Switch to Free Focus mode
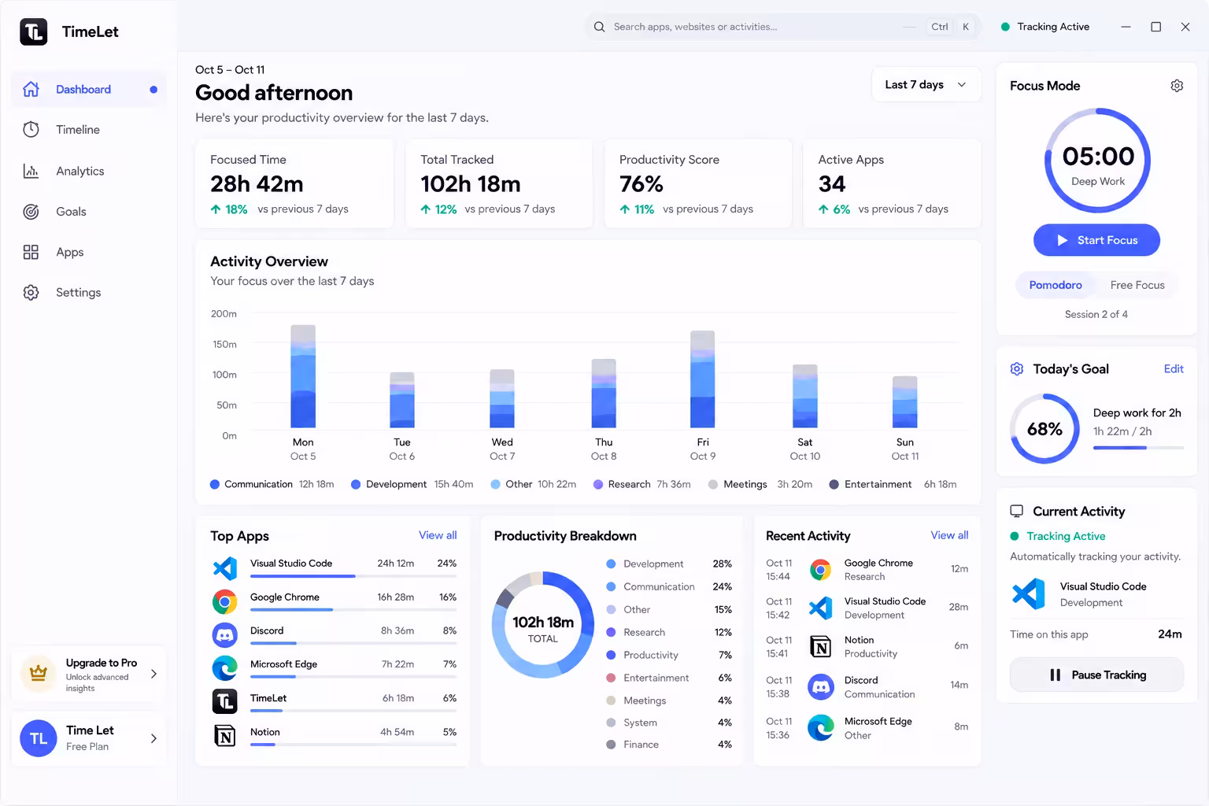This screenshot has width=1209, height=806. pyautogui.click(x=1137, y=285)
